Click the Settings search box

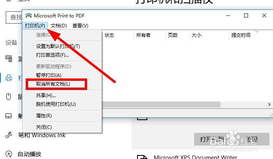tap(14, 17)
